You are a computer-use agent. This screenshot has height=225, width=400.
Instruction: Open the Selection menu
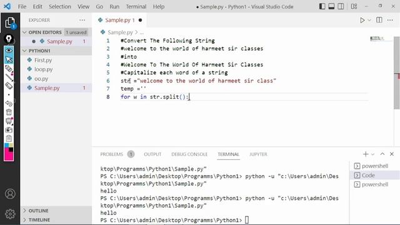tap(60, 7)
